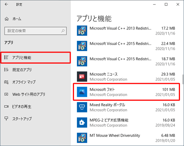Click the Microsoft フォト app icon
The height and width of the screenshot is (146, 184).
point(82,92)
